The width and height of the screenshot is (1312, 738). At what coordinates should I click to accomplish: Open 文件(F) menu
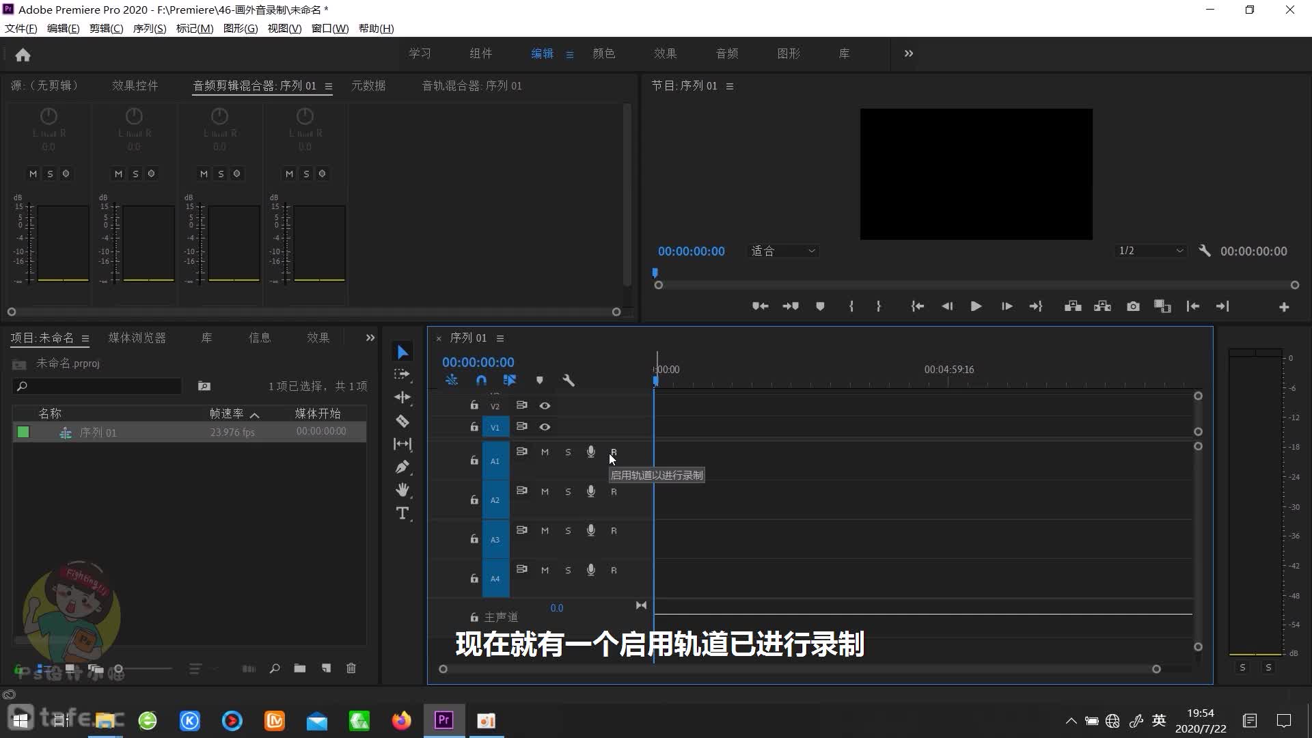pos(21,28)
